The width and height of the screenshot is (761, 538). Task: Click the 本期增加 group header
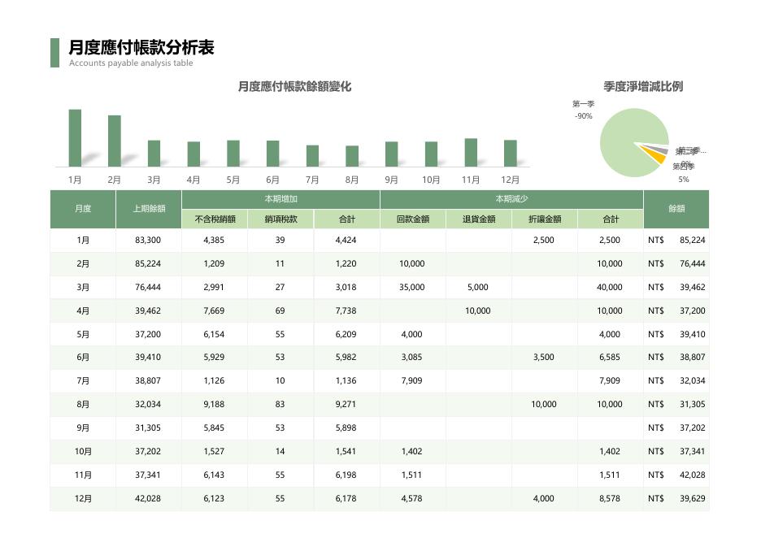pos(281,199)
